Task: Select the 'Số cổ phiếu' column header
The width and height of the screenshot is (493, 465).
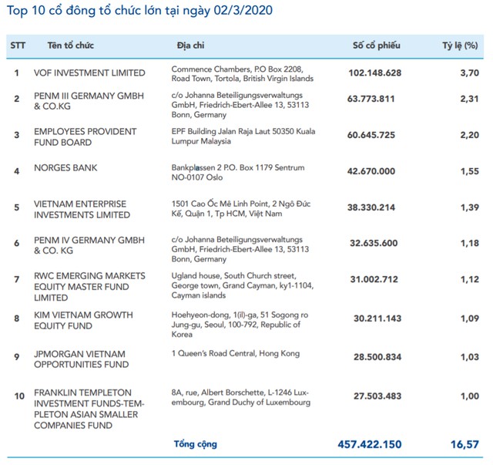Action: (x=377, y=45)
